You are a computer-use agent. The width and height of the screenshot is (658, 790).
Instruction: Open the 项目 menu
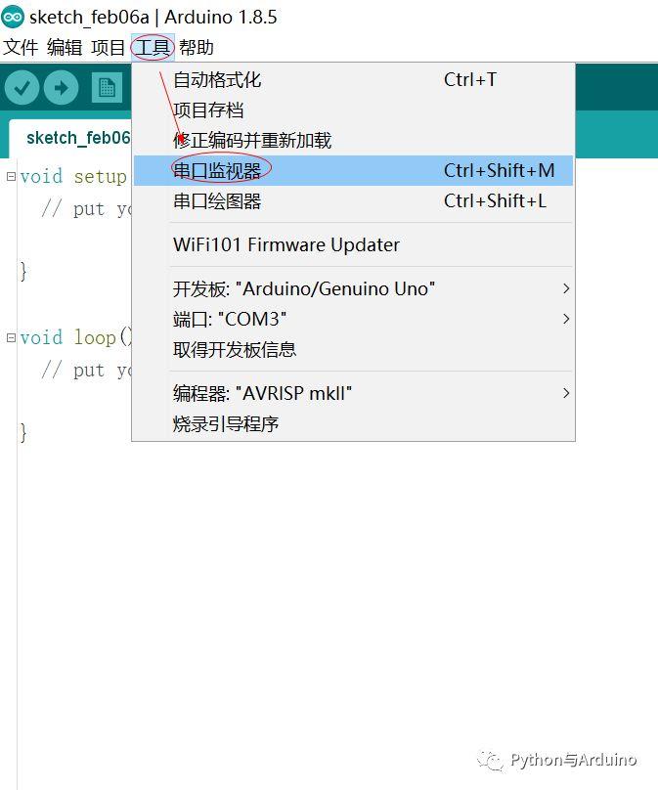109,47
